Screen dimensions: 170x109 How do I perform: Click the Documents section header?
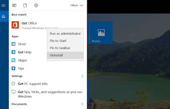19,104
